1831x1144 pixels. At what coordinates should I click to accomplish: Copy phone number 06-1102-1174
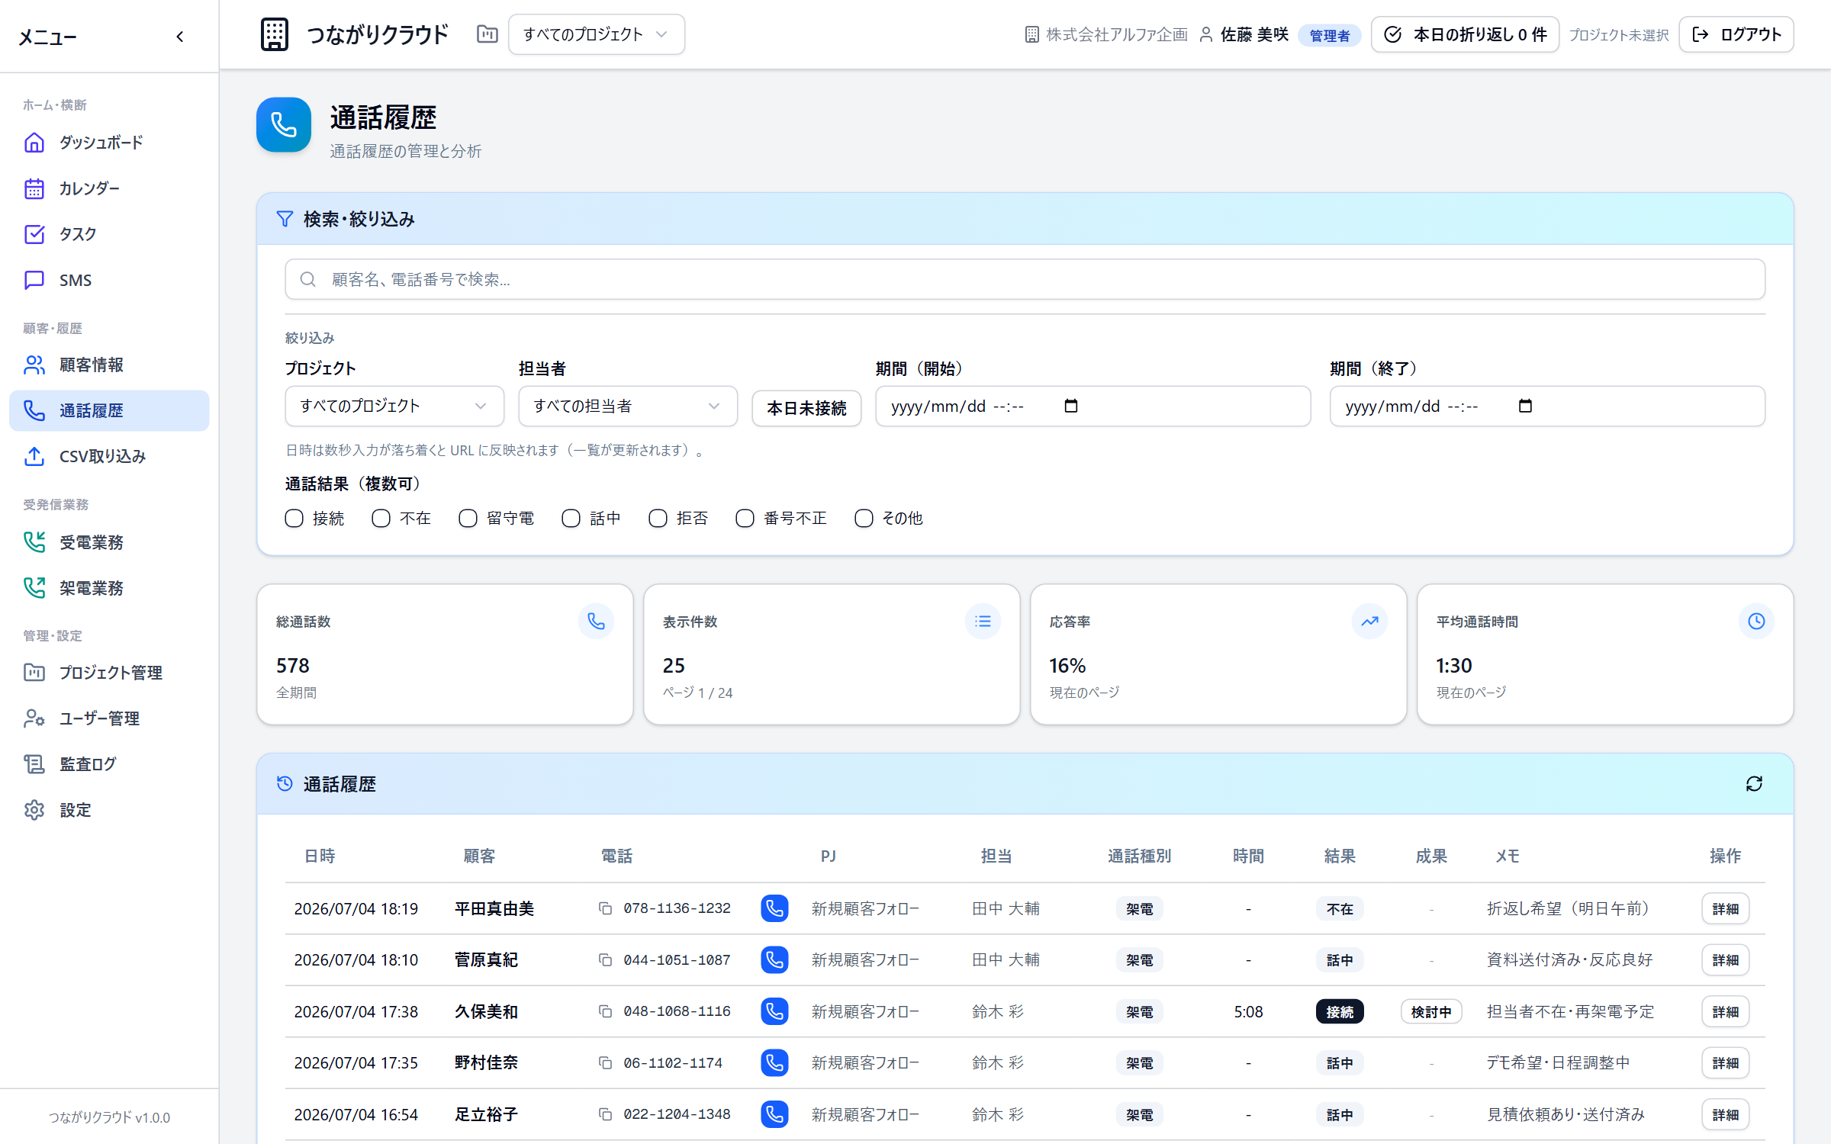(605, 1062)
